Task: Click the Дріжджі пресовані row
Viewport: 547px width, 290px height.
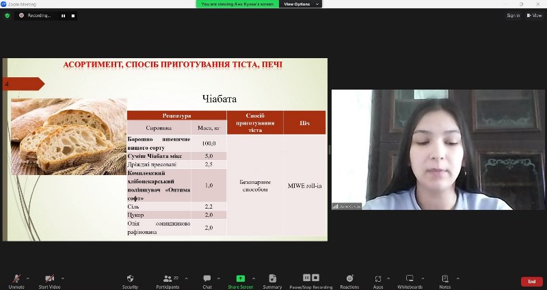Action: [177, 164]
